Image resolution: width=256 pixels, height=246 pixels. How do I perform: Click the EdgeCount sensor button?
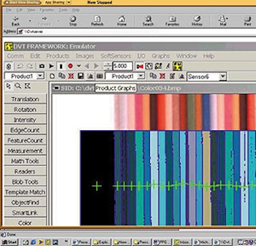[25, 130]
